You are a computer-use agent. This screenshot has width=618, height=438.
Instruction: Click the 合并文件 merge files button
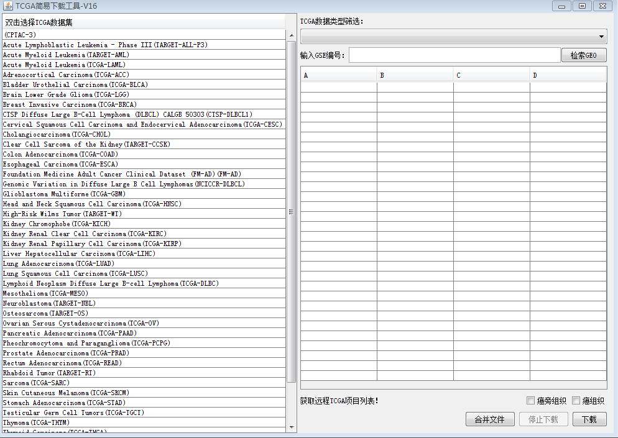(490, 419)
